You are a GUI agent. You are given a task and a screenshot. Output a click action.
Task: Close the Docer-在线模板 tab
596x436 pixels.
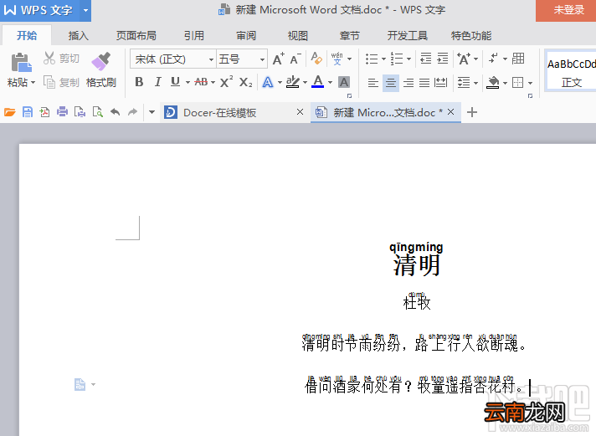[x=300, y=112]
